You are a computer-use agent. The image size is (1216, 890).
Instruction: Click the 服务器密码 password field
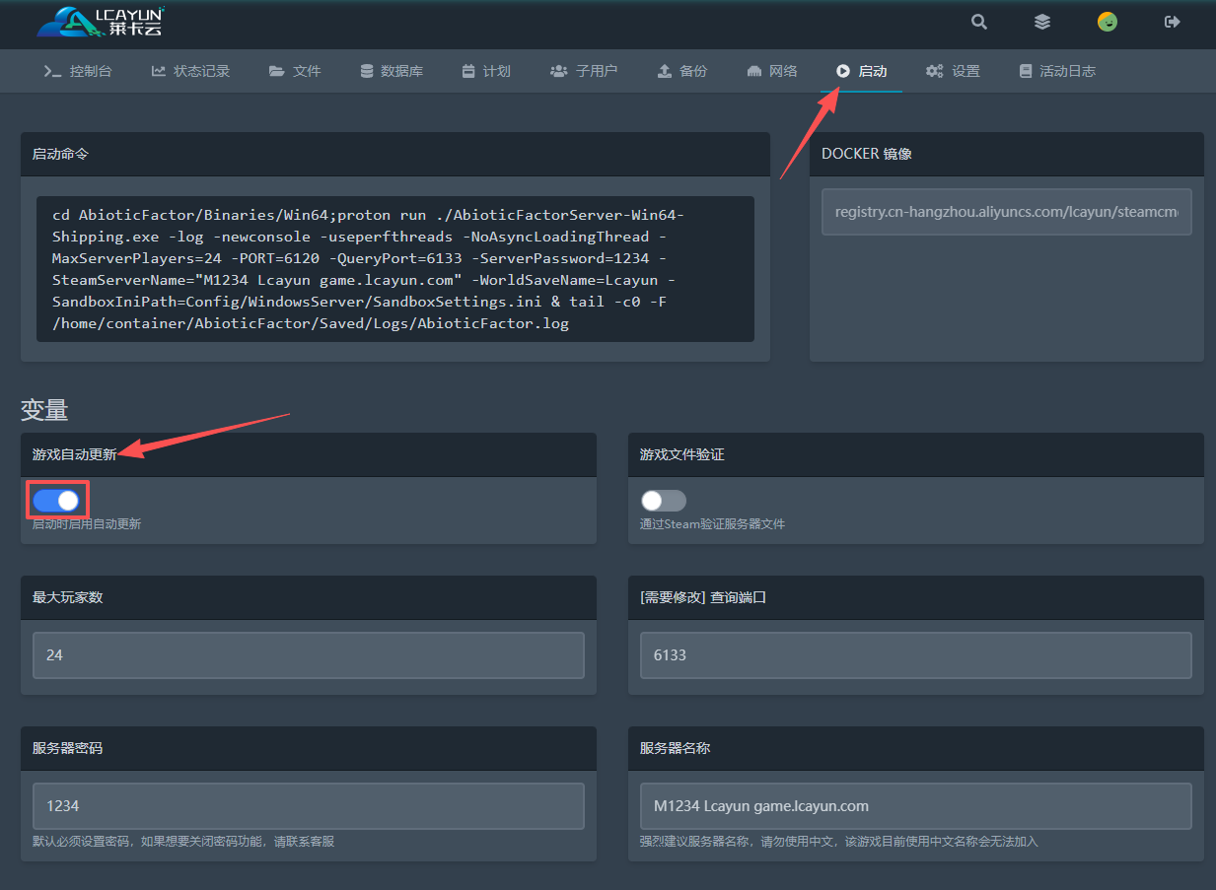(x=308, y=805)
